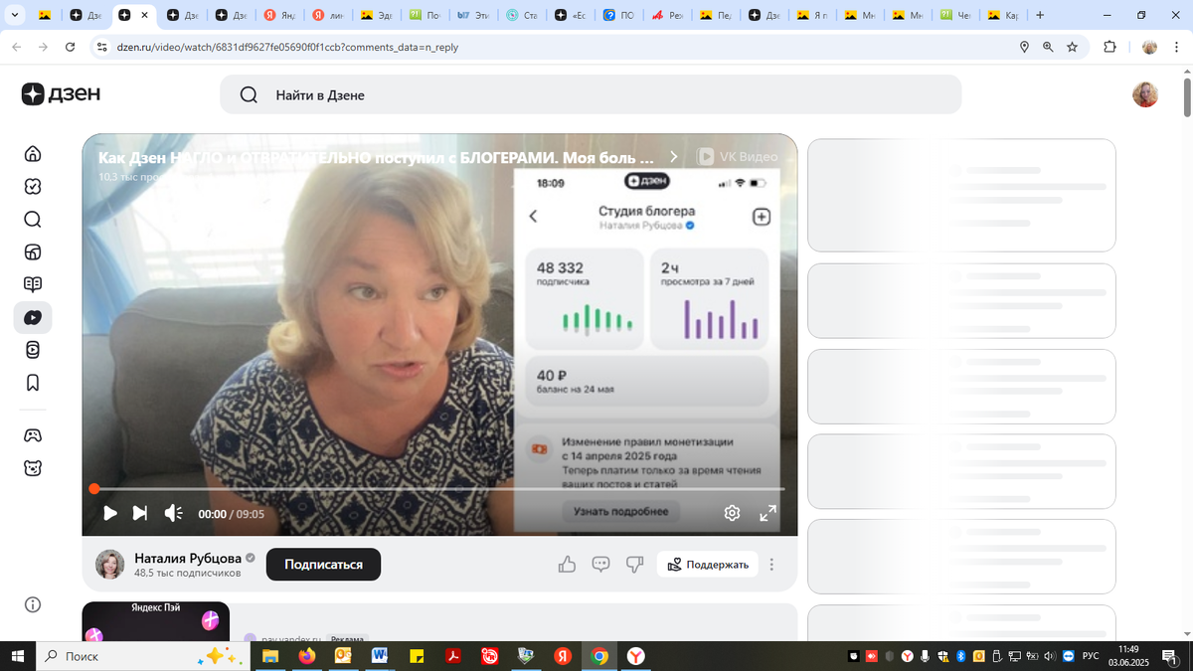The height and width of the screenshot is (671, 1193).
Task: Open the Windows notification center icon
Action: tap(1169, 656)
